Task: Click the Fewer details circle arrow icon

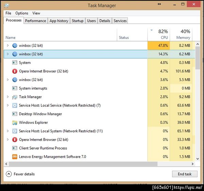Action: pos(9,174)
